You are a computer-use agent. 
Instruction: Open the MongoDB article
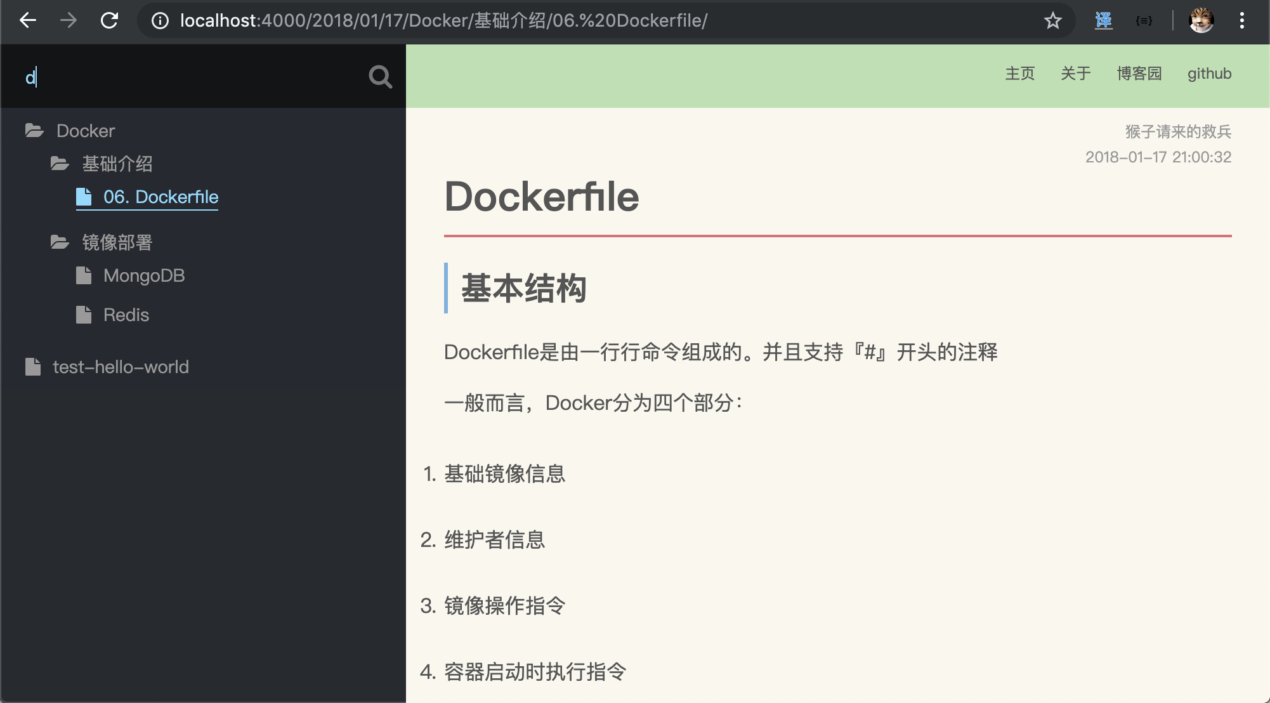point(143,275)
